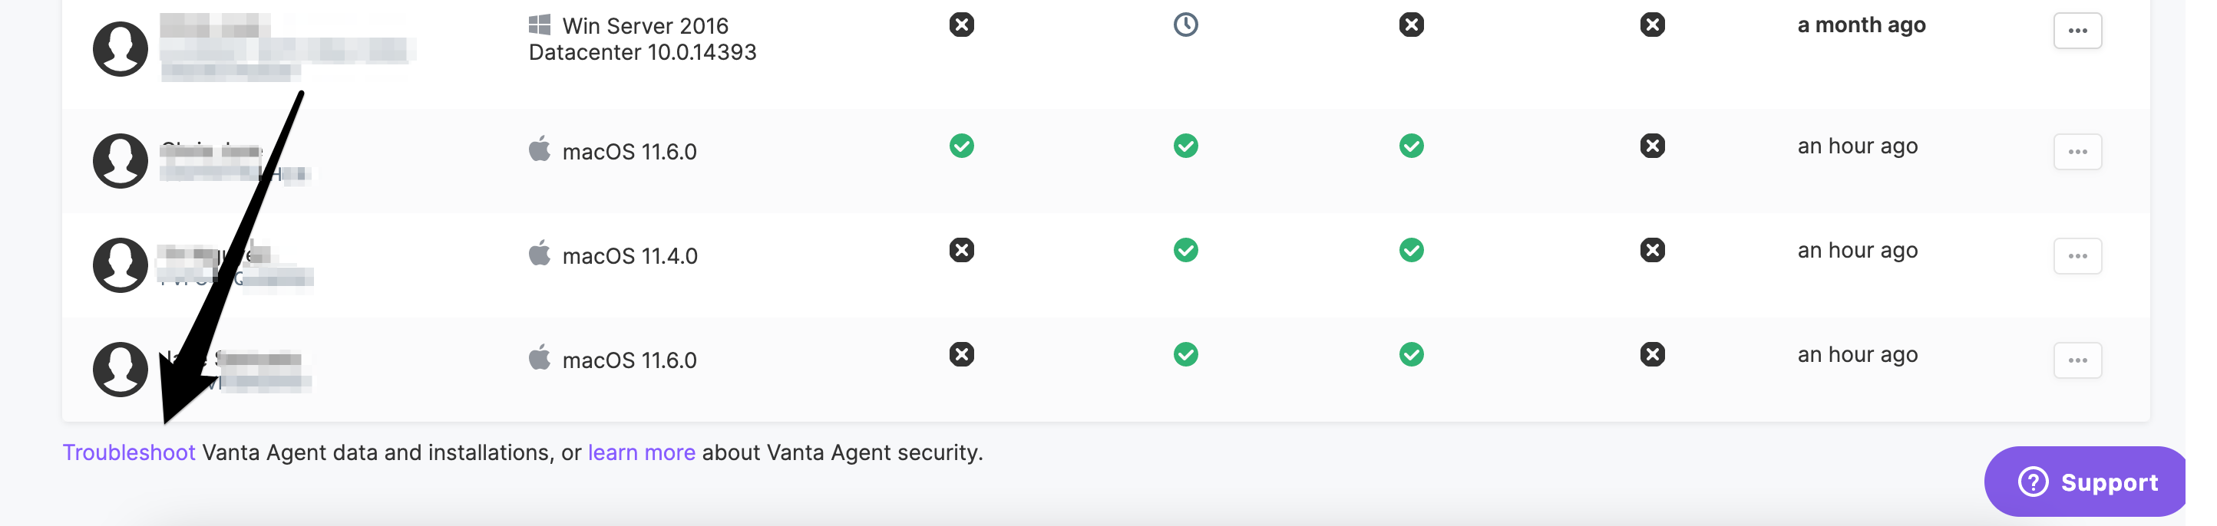The image size is (2217, 526).
Task: Click user avatar in the Win Server row
Action: point(121,49)
